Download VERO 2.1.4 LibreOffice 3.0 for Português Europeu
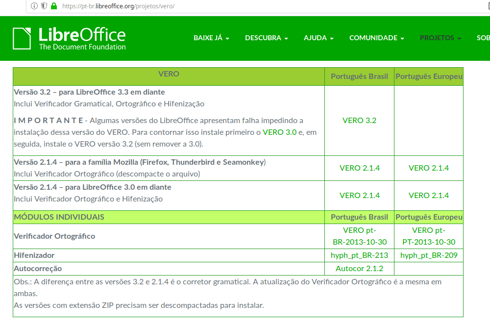The height and width of the screenshot is (327, 490). [428, 196]
